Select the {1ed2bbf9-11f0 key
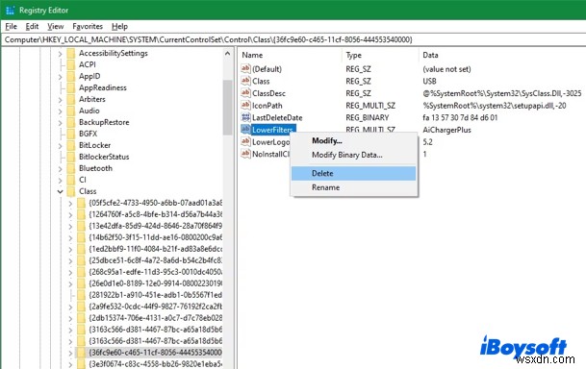586x369 pixels. [x=156, y=249]
